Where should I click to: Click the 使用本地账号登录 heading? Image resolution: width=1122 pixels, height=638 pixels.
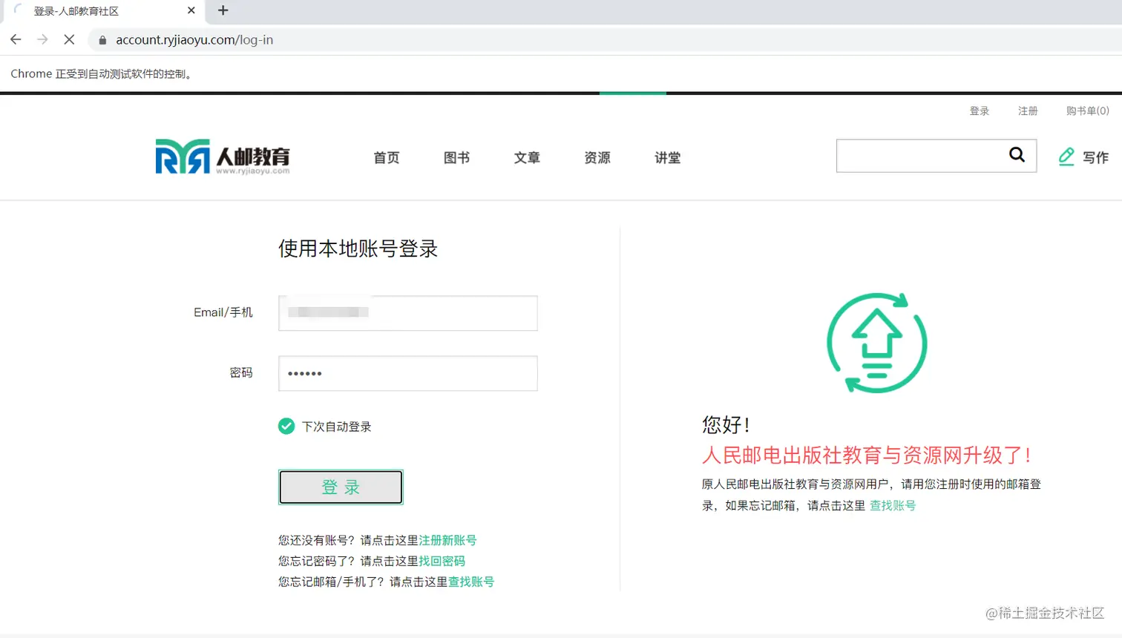tap(358, 249)
